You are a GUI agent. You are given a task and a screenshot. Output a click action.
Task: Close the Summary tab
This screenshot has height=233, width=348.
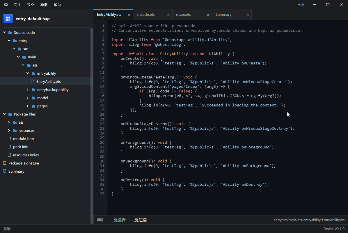pos(247,15)
